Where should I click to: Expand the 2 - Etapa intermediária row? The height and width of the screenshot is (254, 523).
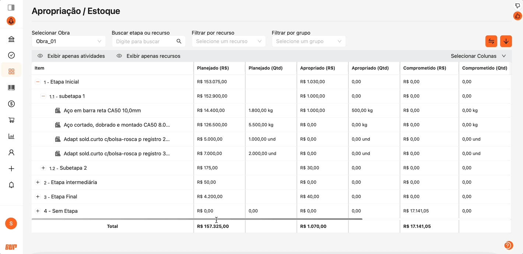(x=38, y=182)
